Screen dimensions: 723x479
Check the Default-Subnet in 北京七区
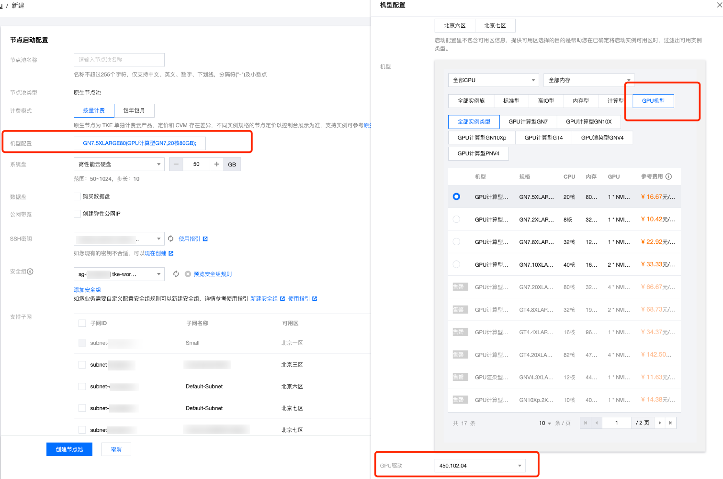[x=82, y=408]
